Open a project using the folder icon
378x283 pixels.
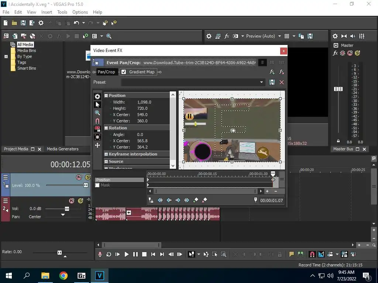(x=14, y=23)
